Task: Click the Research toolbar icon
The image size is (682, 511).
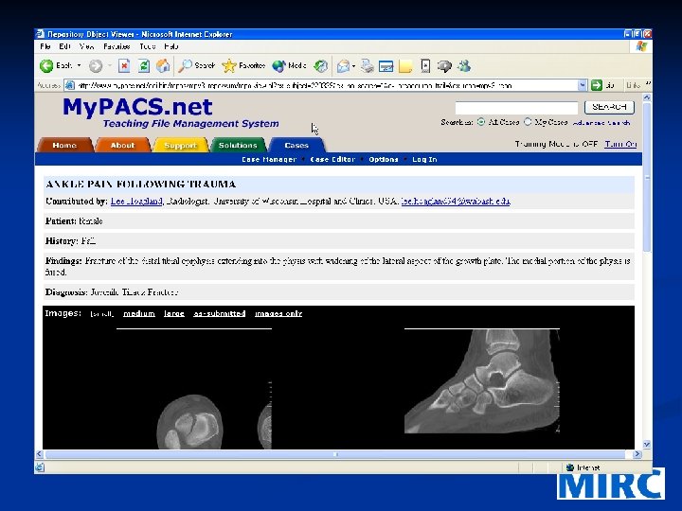Action: click(425, 66)
